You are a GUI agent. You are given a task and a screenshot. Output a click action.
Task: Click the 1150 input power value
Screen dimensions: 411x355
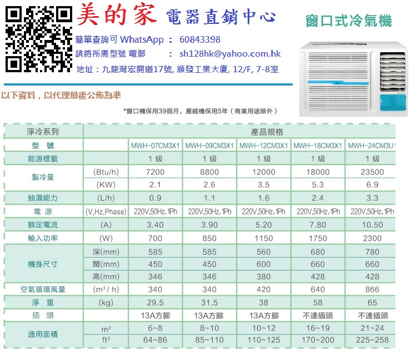click(x=264, y=238)
